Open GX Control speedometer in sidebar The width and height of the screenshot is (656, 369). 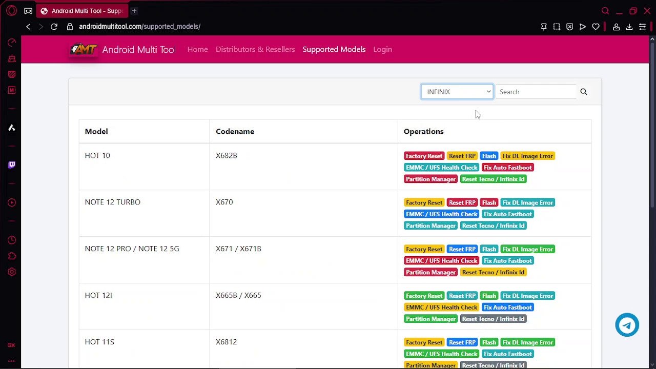[x=11, y=43]
